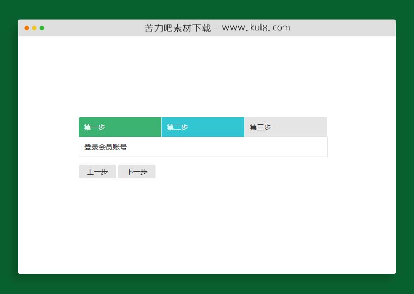Click the 登录会员账号 content text
Screen dimensions: 414x294
[x=106, y=147]
